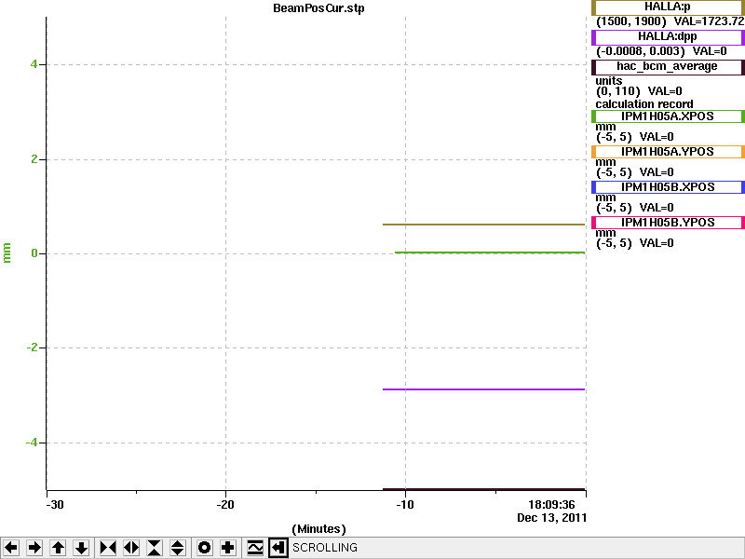Click the -10 x-axis tick label
Image resolution: width=745 pixels, height=559 pixels.
point(405,505)
